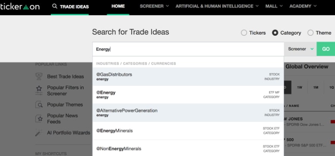Screen dimensions: 335x156
Task: Click the AI Portfolio Wizards wand icon
Action: pos(39,133)
